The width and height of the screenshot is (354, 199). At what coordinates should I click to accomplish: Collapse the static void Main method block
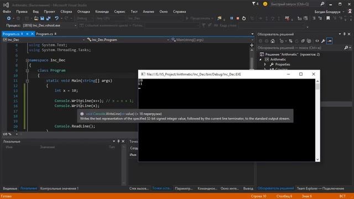(27, 81)
